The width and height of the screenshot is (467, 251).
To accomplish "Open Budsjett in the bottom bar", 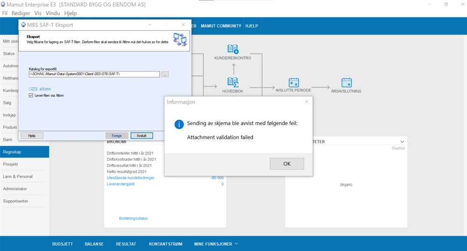I will pyautogui.click(x=62, y=244).
